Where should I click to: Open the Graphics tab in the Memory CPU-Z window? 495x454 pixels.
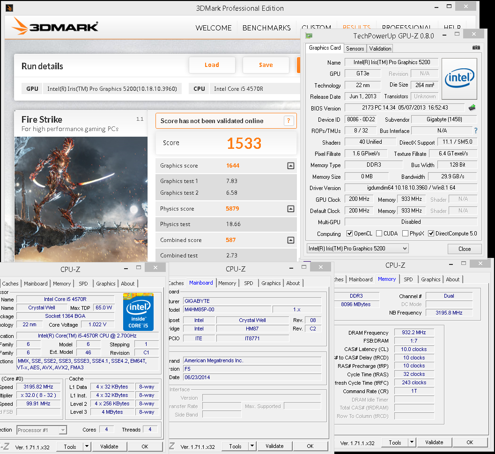[x=430, y=279]
